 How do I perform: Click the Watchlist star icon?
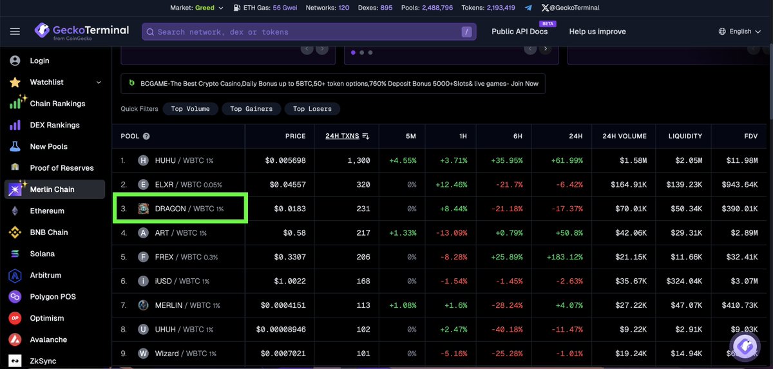tap(15, 82)
